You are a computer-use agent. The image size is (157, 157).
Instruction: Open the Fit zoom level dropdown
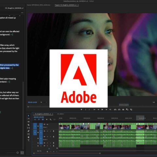coord(44,102)
